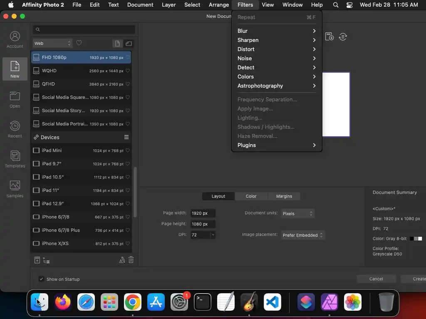Click the Cancel button
This screenshot has width=426, height=319.
tap(376, 279)
